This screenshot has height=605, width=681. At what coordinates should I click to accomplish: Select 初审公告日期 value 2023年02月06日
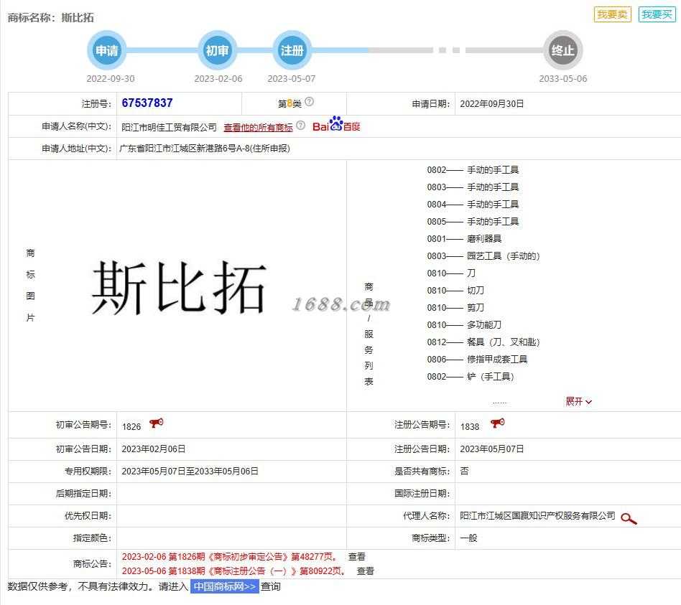coord(153,449)
